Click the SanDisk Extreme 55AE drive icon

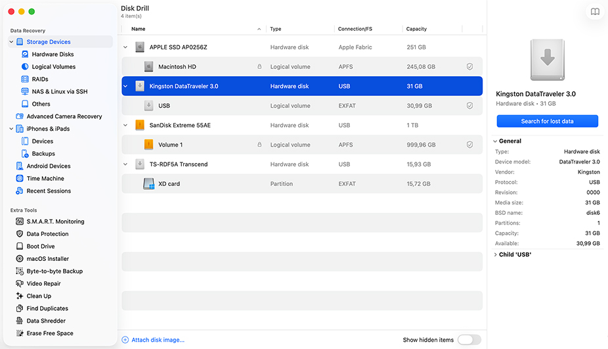tap(140, 125)
